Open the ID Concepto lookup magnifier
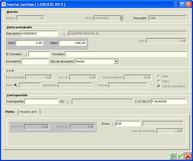Screen dimensions: 193x161 [25, 54]
